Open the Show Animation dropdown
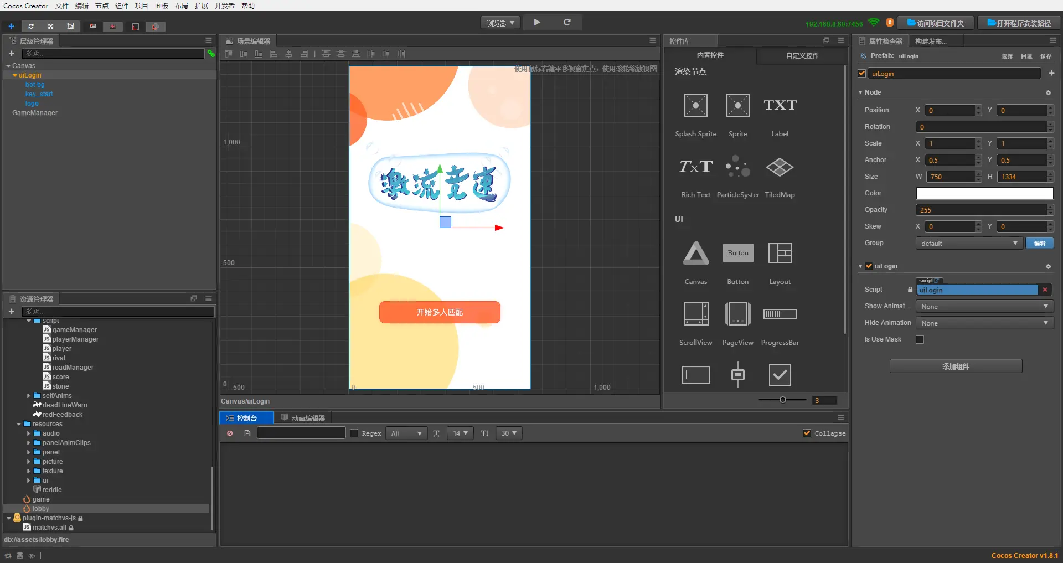Viewport: 1063px width, 563px height. [983, 307]
